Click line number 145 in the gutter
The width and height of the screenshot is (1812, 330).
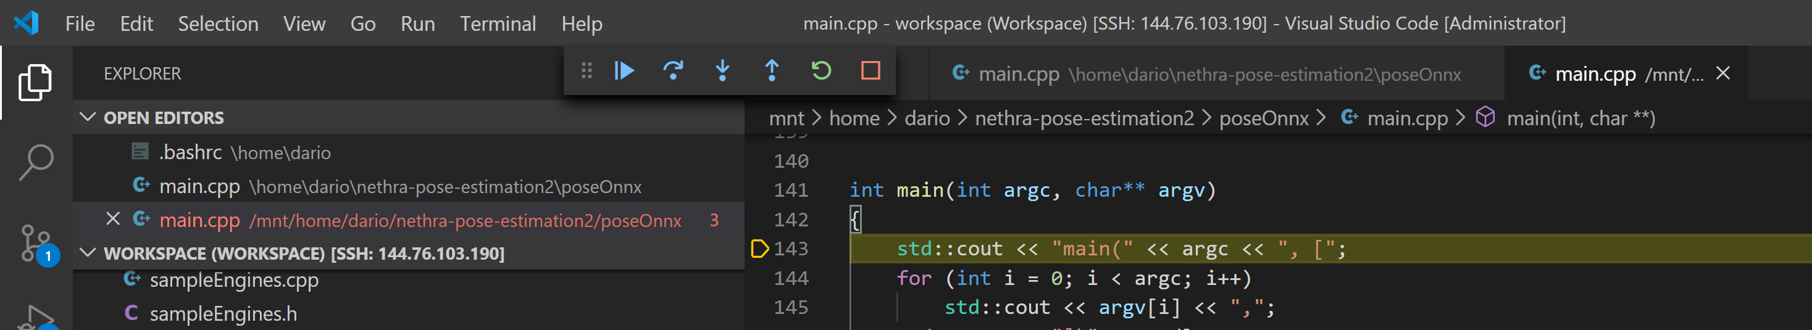pos(791,307)
